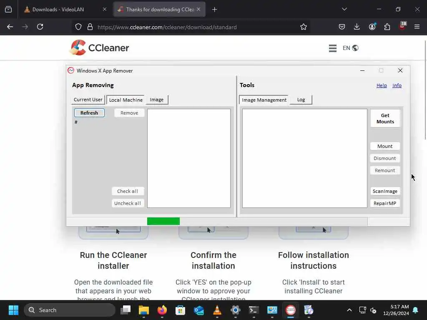The image size is (427, 320).
Task: Open the Windows Start menu
Action: point(13,310)
